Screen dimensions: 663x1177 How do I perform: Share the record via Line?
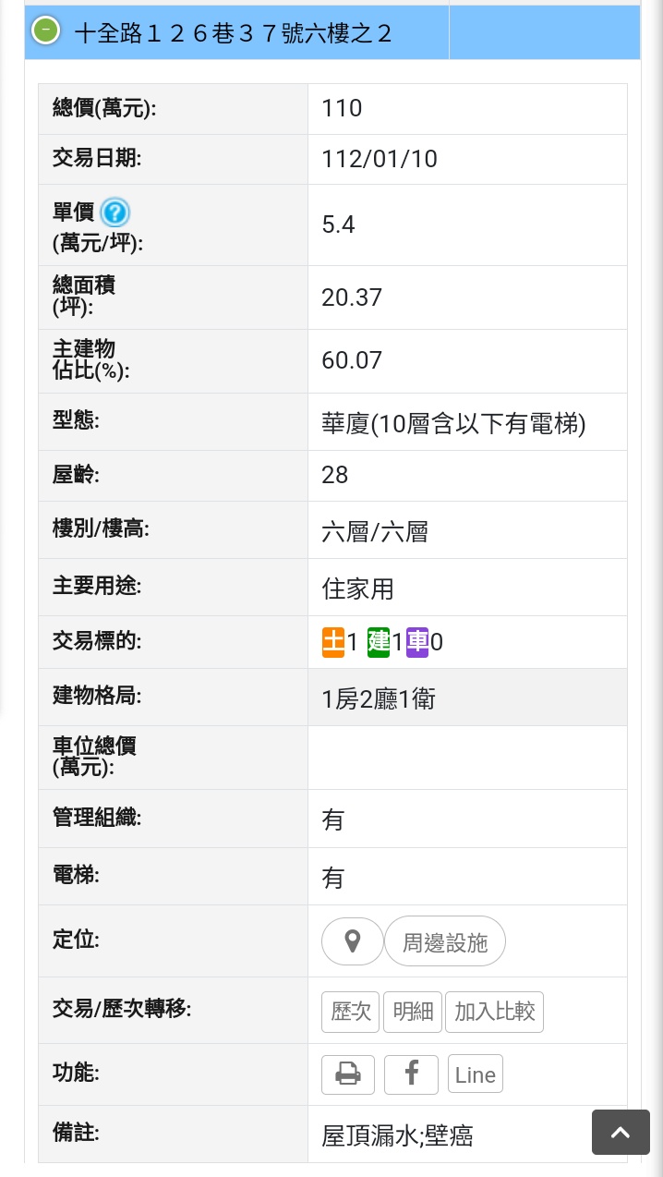(476, 1074)
